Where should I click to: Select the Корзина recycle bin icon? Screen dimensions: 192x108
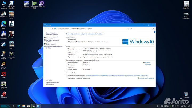pos(186,95)
